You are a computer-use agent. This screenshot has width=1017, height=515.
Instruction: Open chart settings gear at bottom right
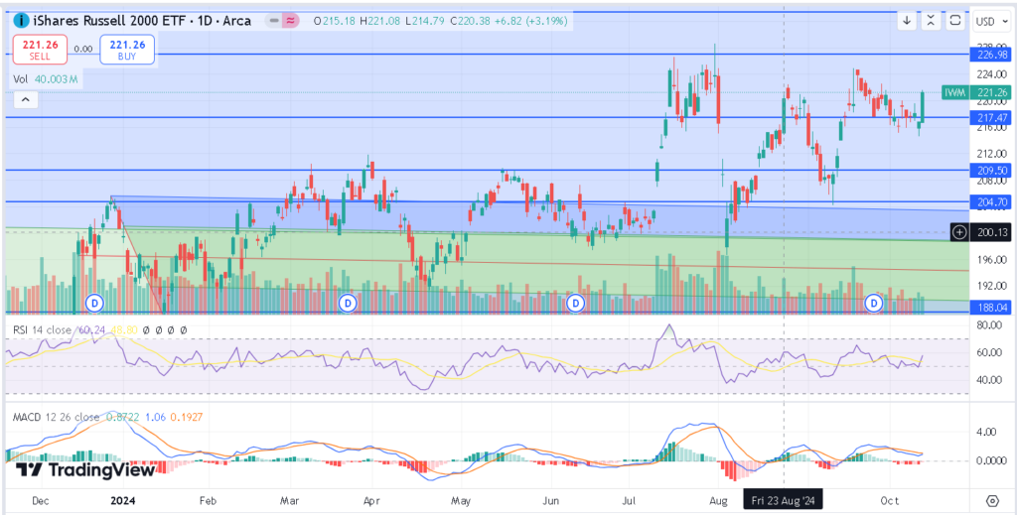(x=992, y=501)
